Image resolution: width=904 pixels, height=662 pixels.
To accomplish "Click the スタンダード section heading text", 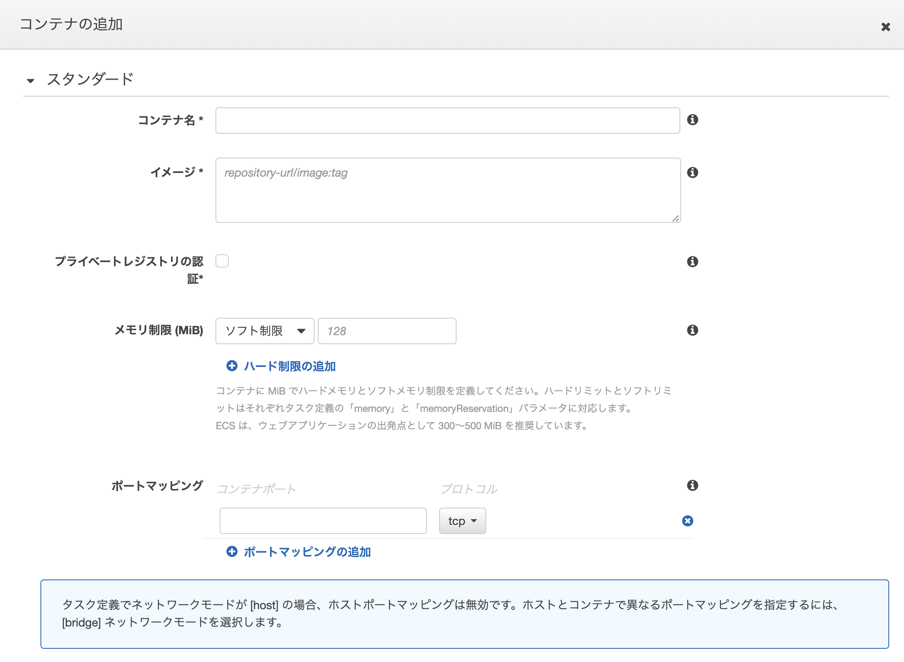I will (90, 79).
